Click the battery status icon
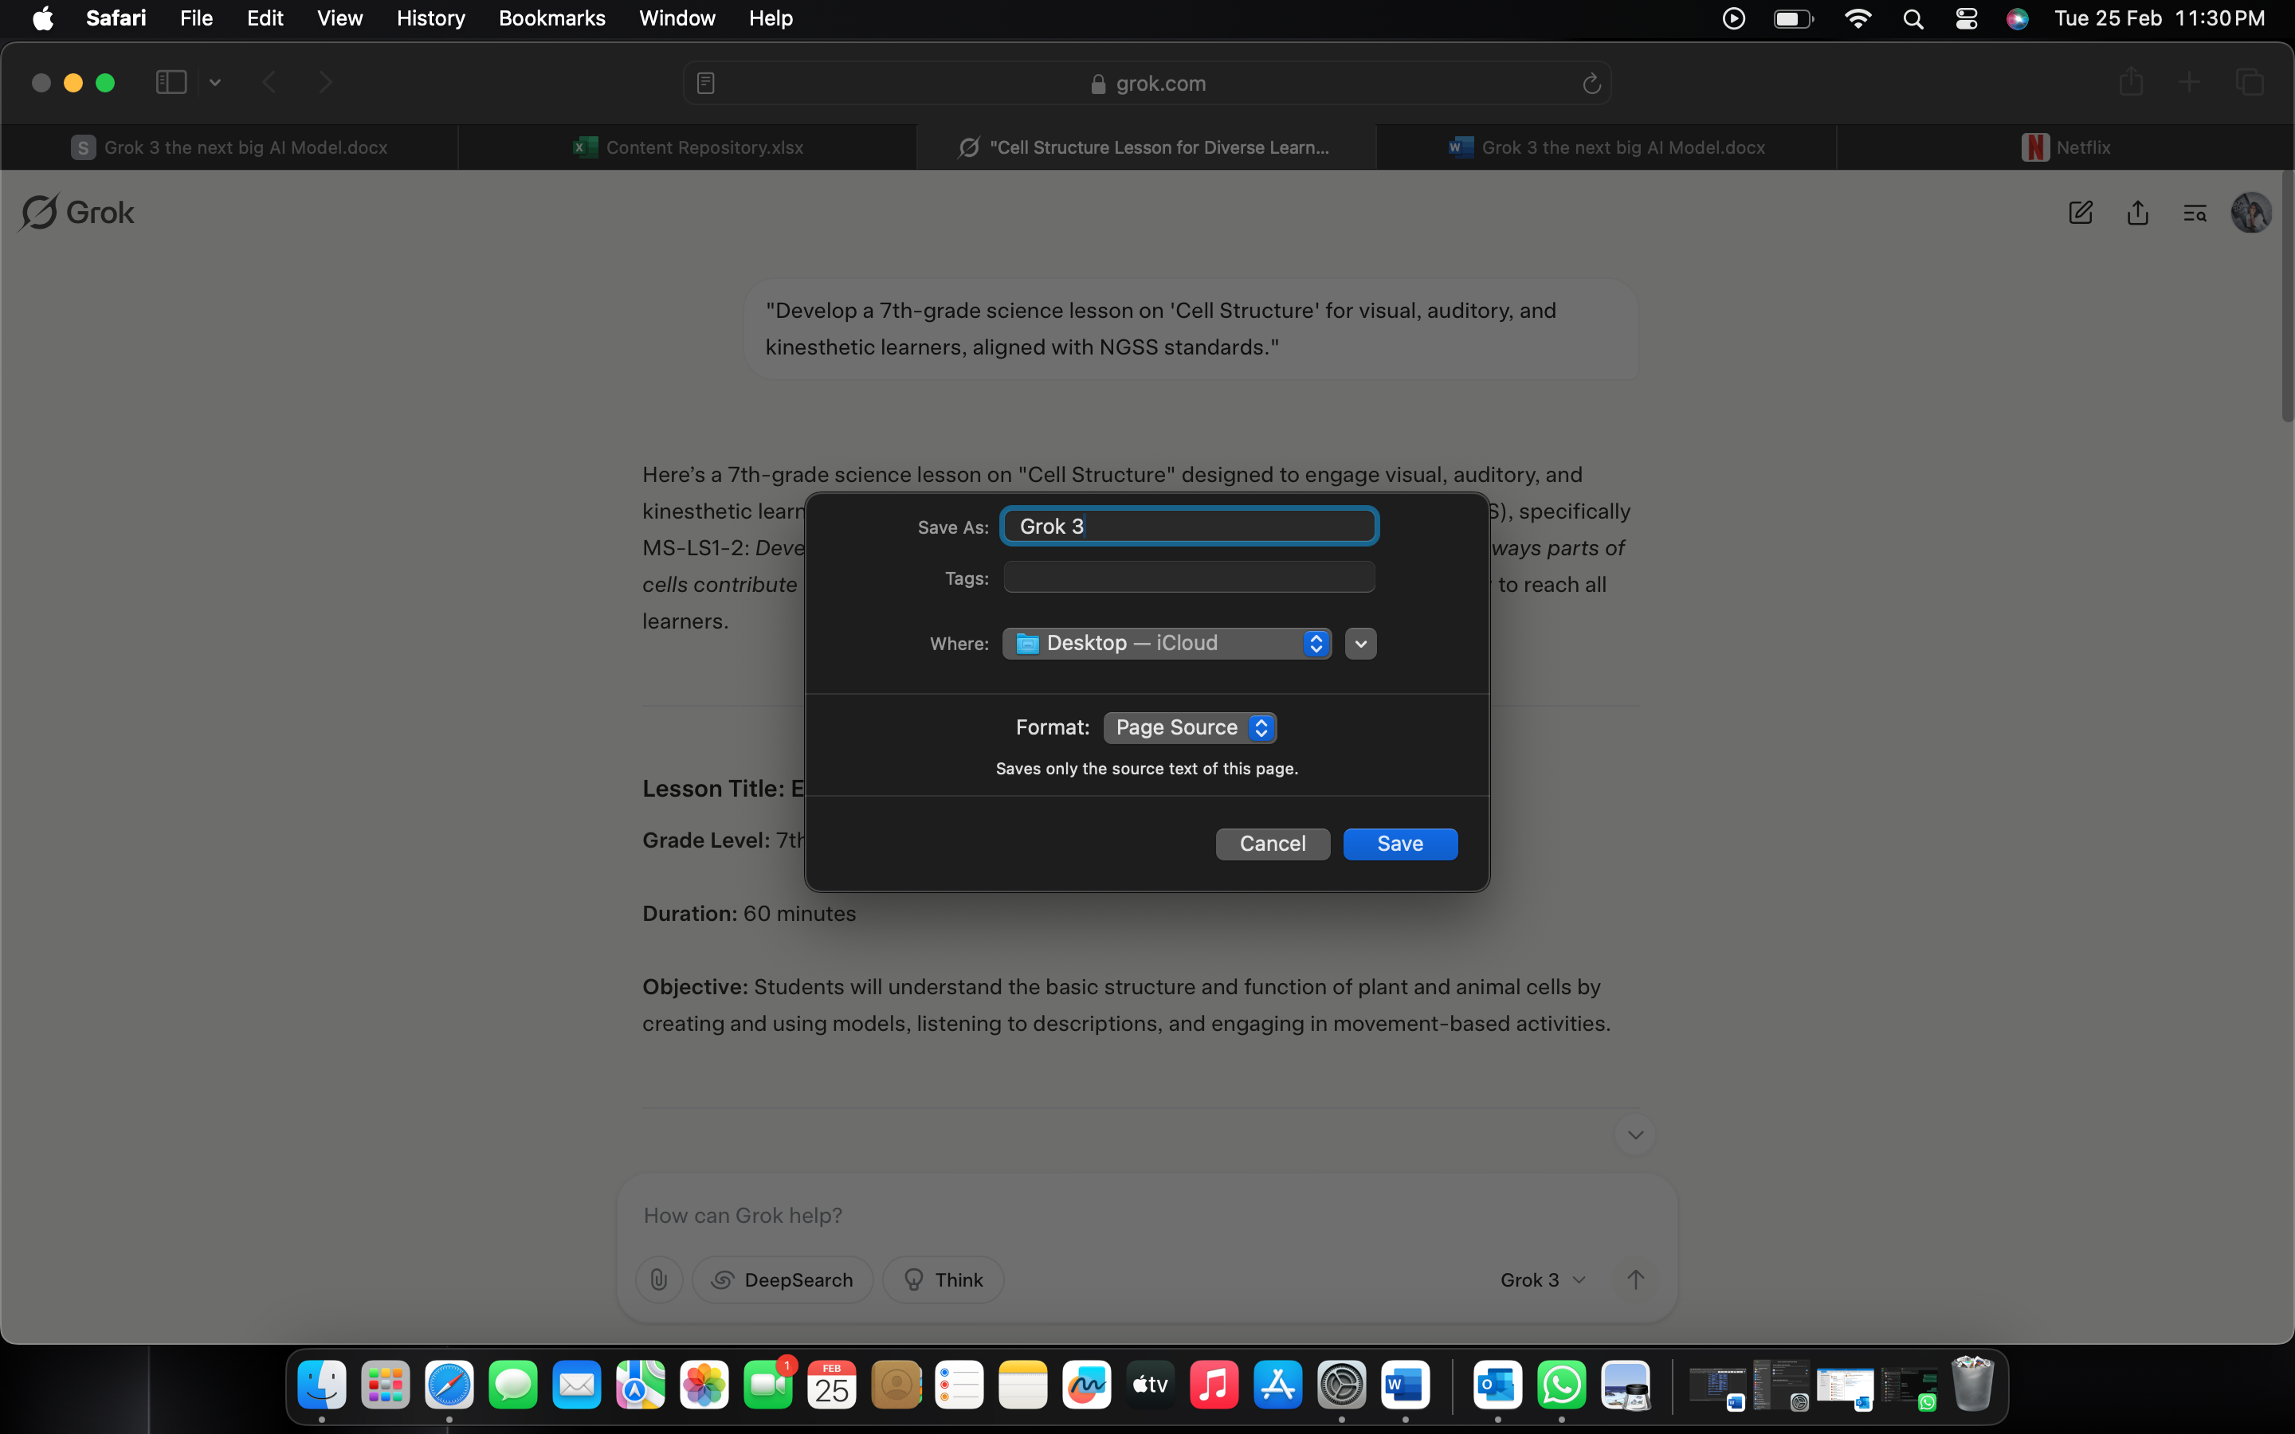 [x=1792, y=18]
